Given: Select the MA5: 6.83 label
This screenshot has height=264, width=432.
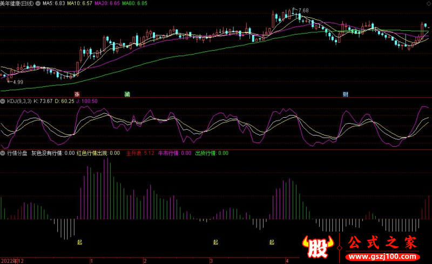Looking at the screenshot, I should tap(53, 4).
